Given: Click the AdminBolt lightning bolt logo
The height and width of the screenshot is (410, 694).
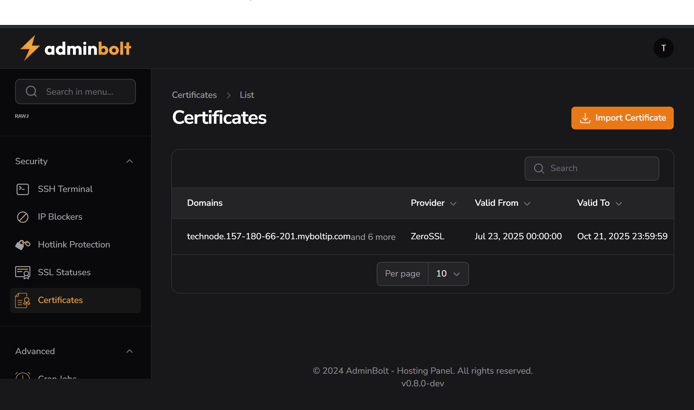Looking at the screenshot, I should (x=30, y=48).
